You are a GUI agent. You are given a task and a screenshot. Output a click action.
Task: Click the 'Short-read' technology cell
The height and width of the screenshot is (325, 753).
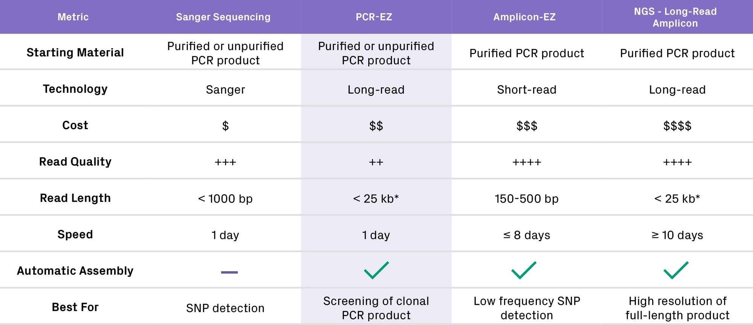527,89
